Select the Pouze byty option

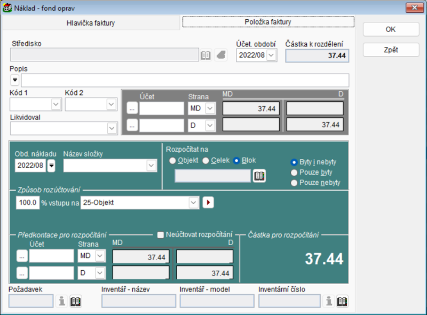click(x=294, y=172)
